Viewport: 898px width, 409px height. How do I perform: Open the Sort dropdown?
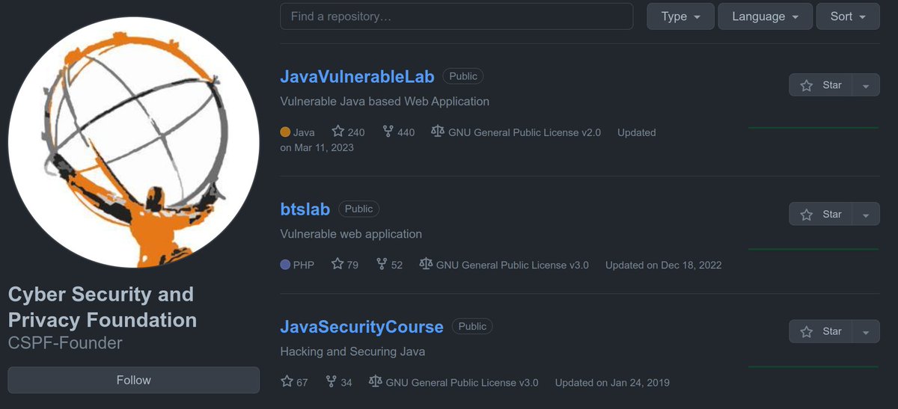coord(848,16)
